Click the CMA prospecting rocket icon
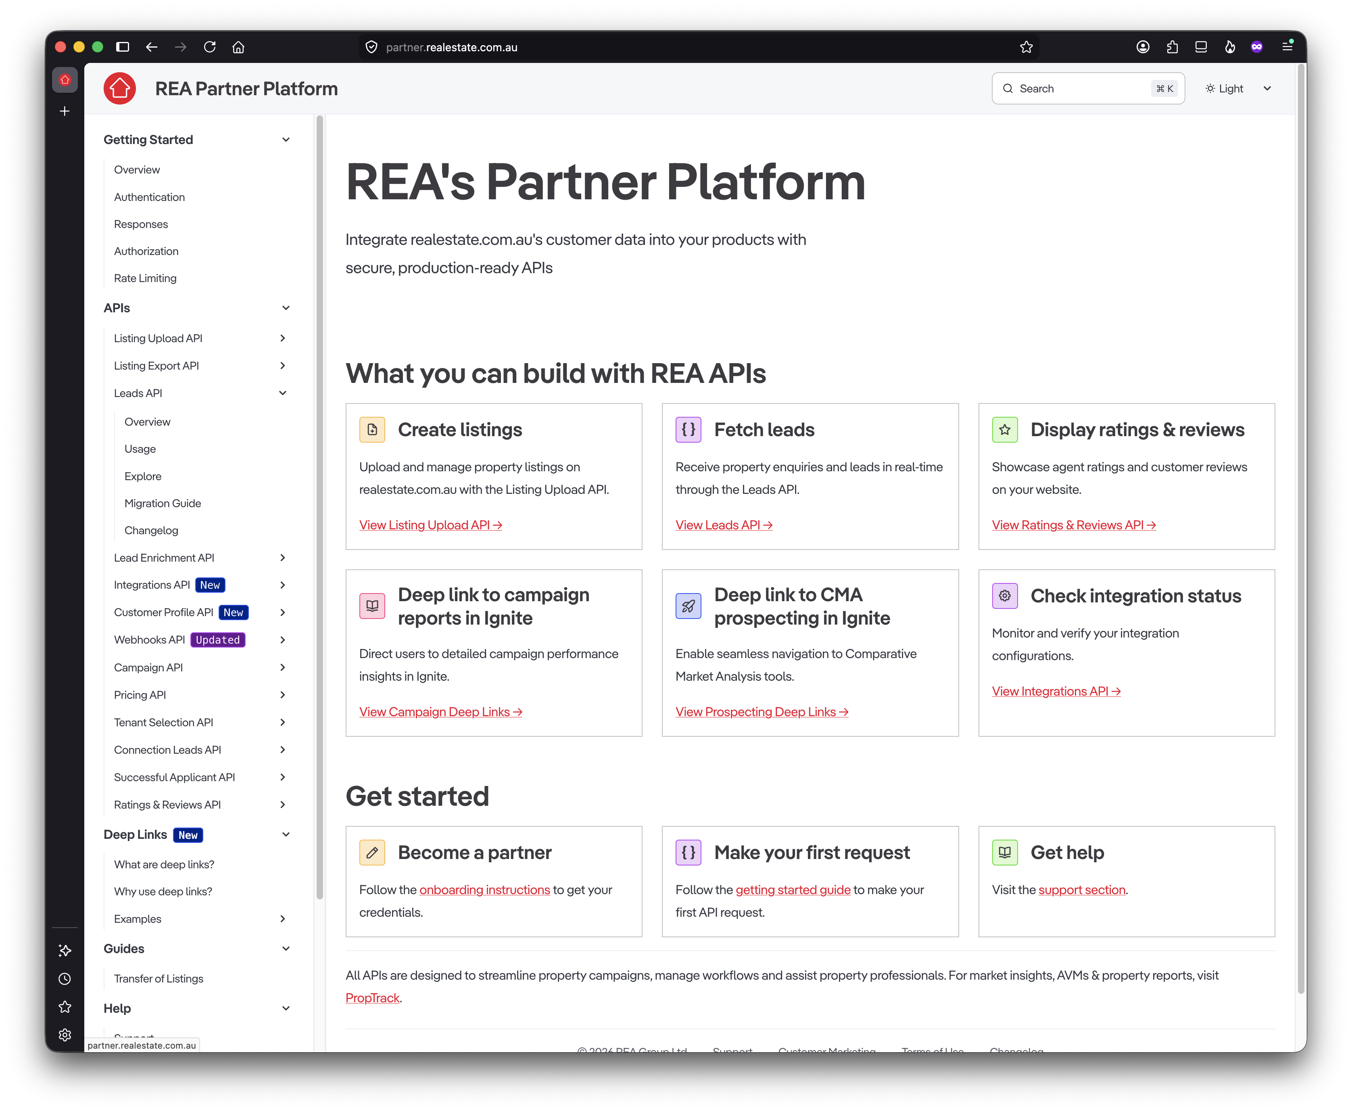 click(689, 606)
